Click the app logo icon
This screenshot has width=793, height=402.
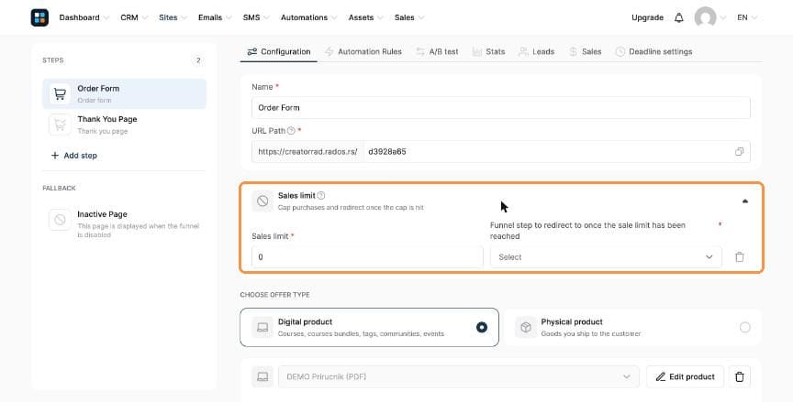coord(39,17)
